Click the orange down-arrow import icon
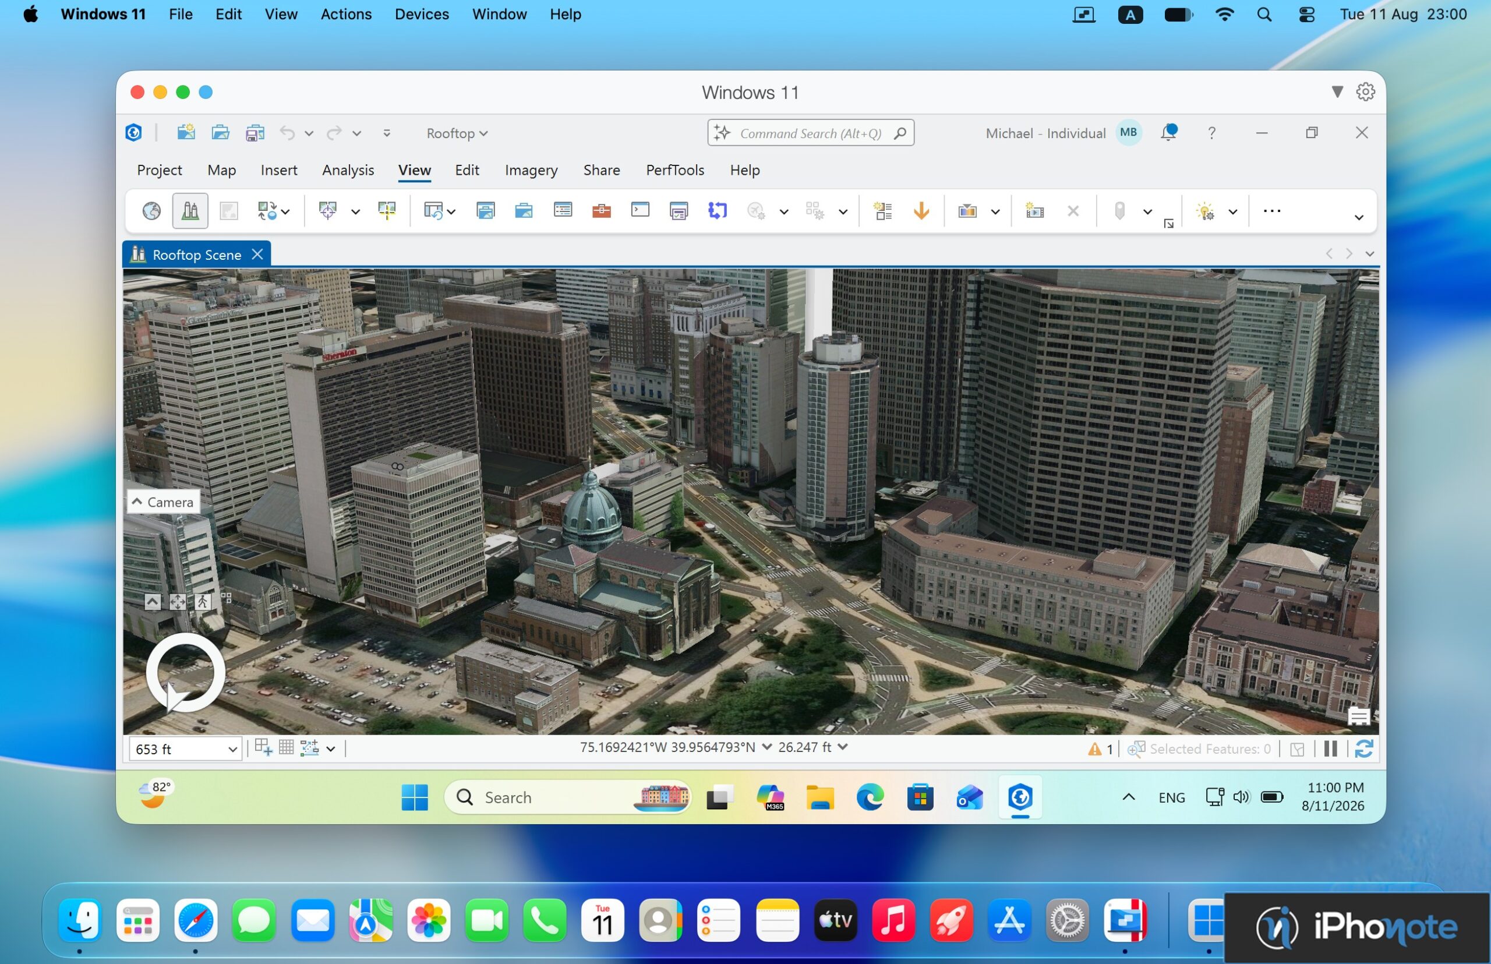Viewport: 1491px width, 964px height. [921, 211]
